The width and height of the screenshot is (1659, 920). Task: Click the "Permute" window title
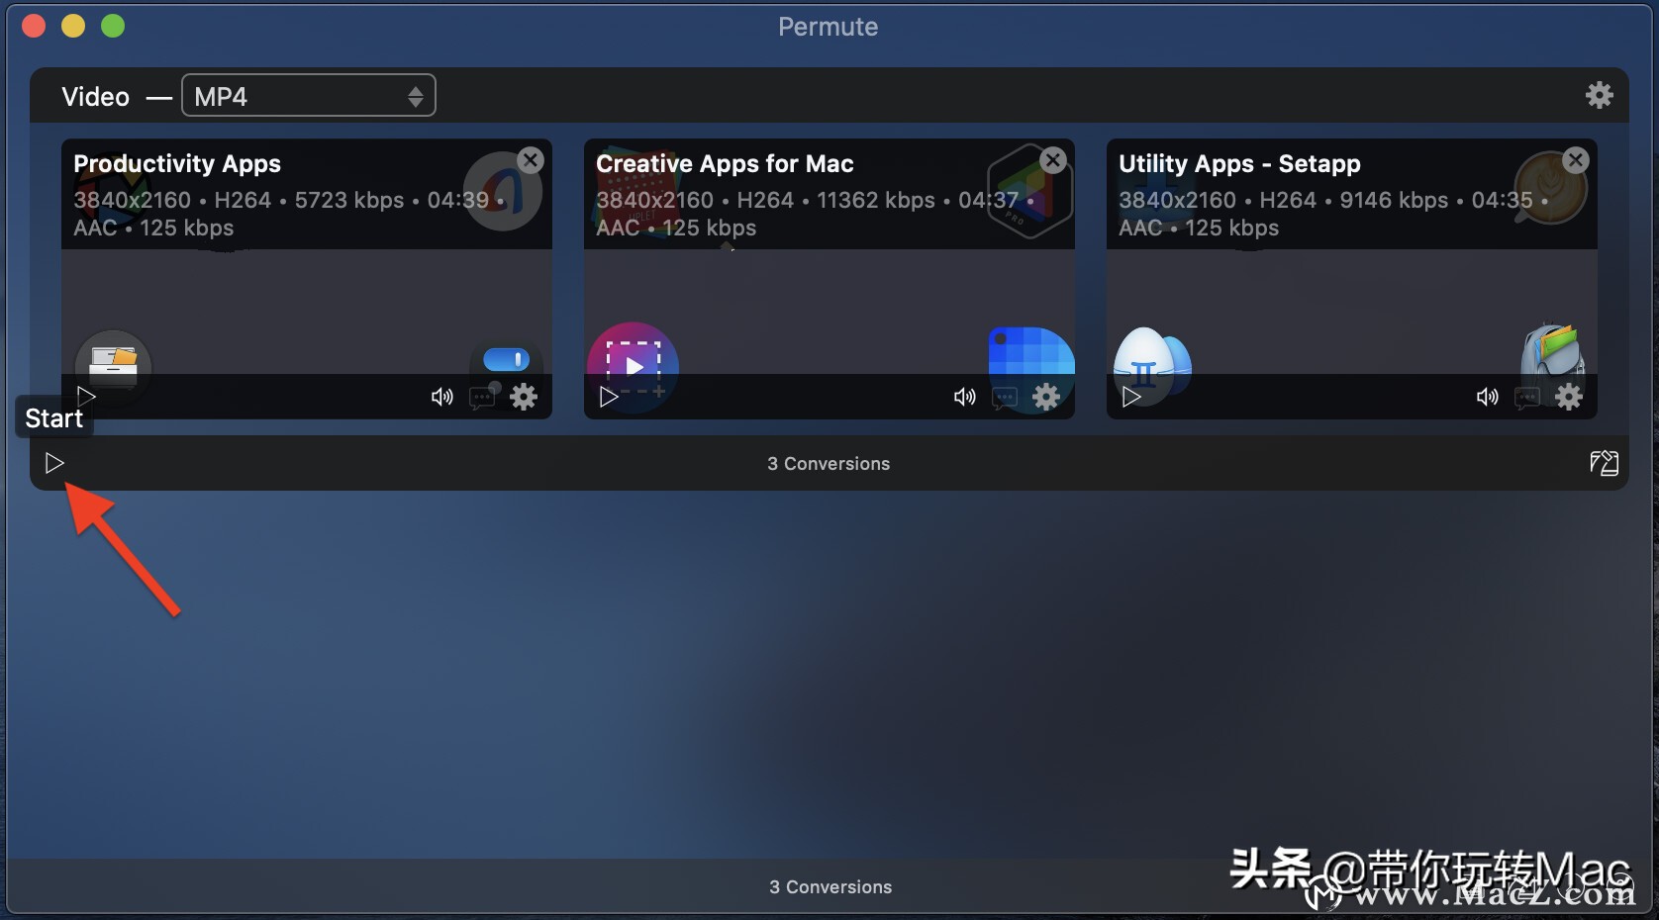(829, 27)
